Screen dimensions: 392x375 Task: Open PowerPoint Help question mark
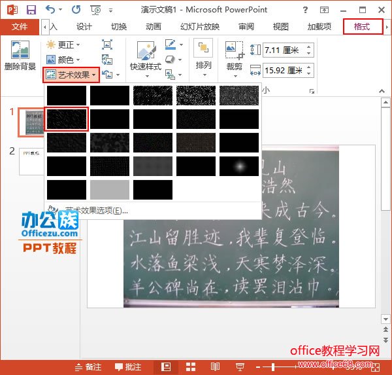coord(305,10)
